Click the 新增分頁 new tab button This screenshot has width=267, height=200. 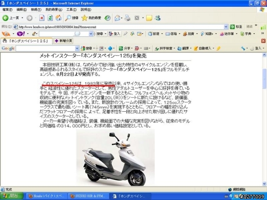pos(63,41)
